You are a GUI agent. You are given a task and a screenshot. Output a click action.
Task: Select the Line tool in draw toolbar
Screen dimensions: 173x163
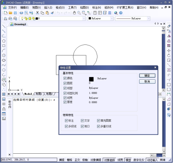[4, 26]
